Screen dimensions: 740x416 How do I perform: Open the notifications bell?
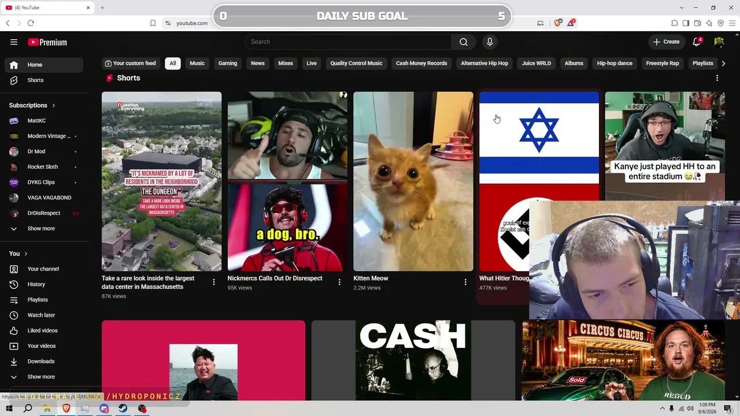[x=697, y=42]
